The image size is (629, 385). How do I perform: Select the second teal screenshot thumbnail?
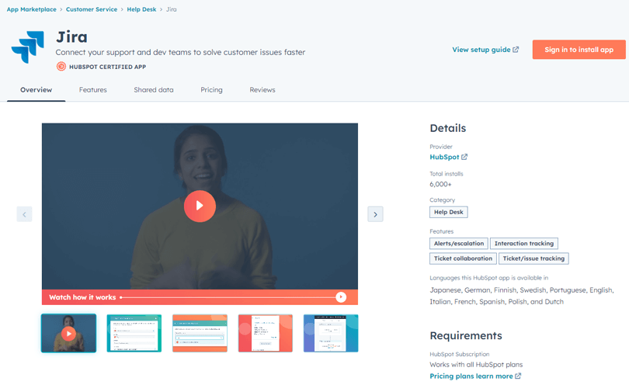coord(134,333)
